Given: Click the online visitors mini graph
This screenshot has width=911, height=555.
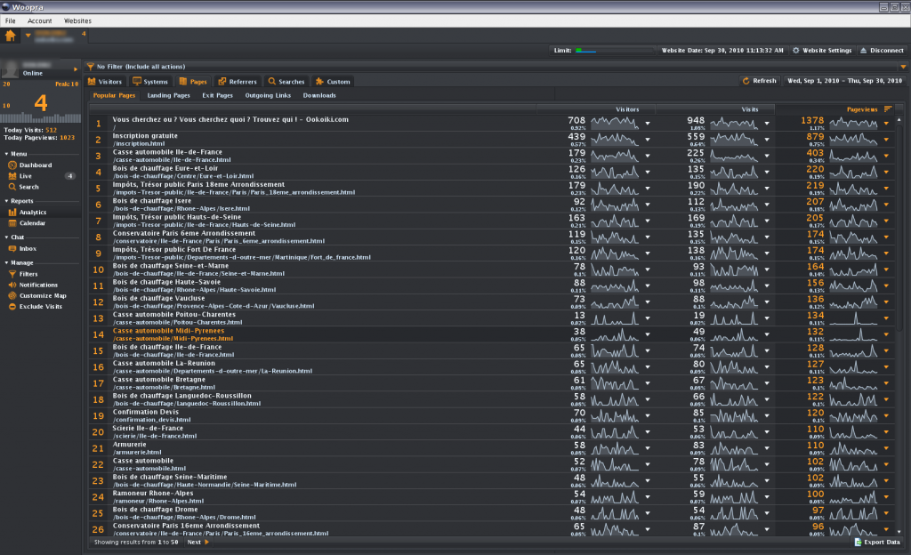Looking at the screenshot, I should pos(41,118).
